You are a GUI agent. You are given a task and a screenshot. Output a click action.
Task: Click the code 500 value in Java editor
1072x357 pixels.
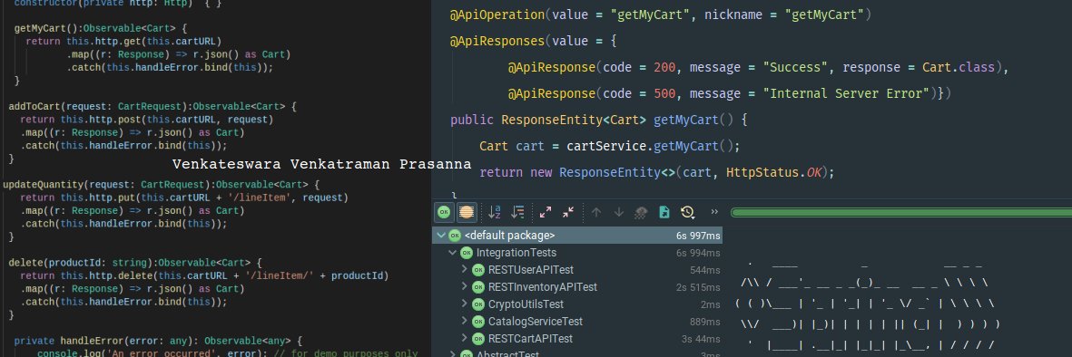pyautogui.click(x=664, y=93)
